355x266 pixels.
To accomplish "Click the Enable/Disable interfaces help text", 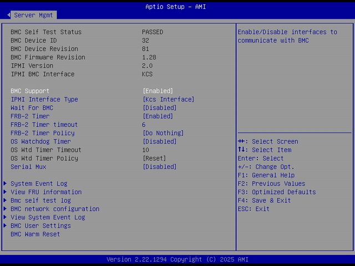I will tap(287, 36).
